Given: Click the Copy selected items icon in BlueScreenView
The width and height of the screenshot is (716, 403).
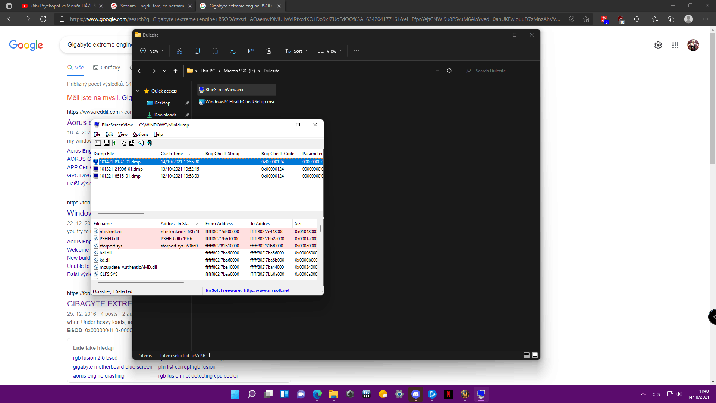Looking at the screenshot, I should 123,143.
